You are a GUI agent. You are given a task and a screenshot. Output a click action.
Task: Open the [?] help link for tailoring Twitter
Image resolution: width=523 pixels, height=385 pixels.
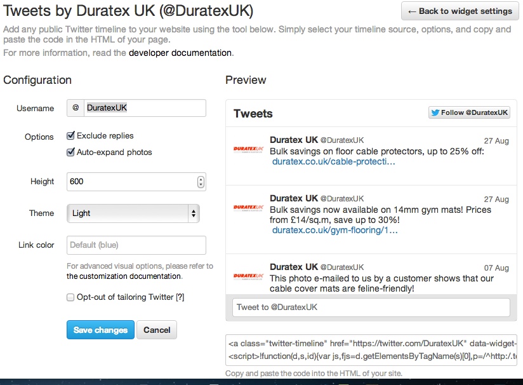(180, 297)
